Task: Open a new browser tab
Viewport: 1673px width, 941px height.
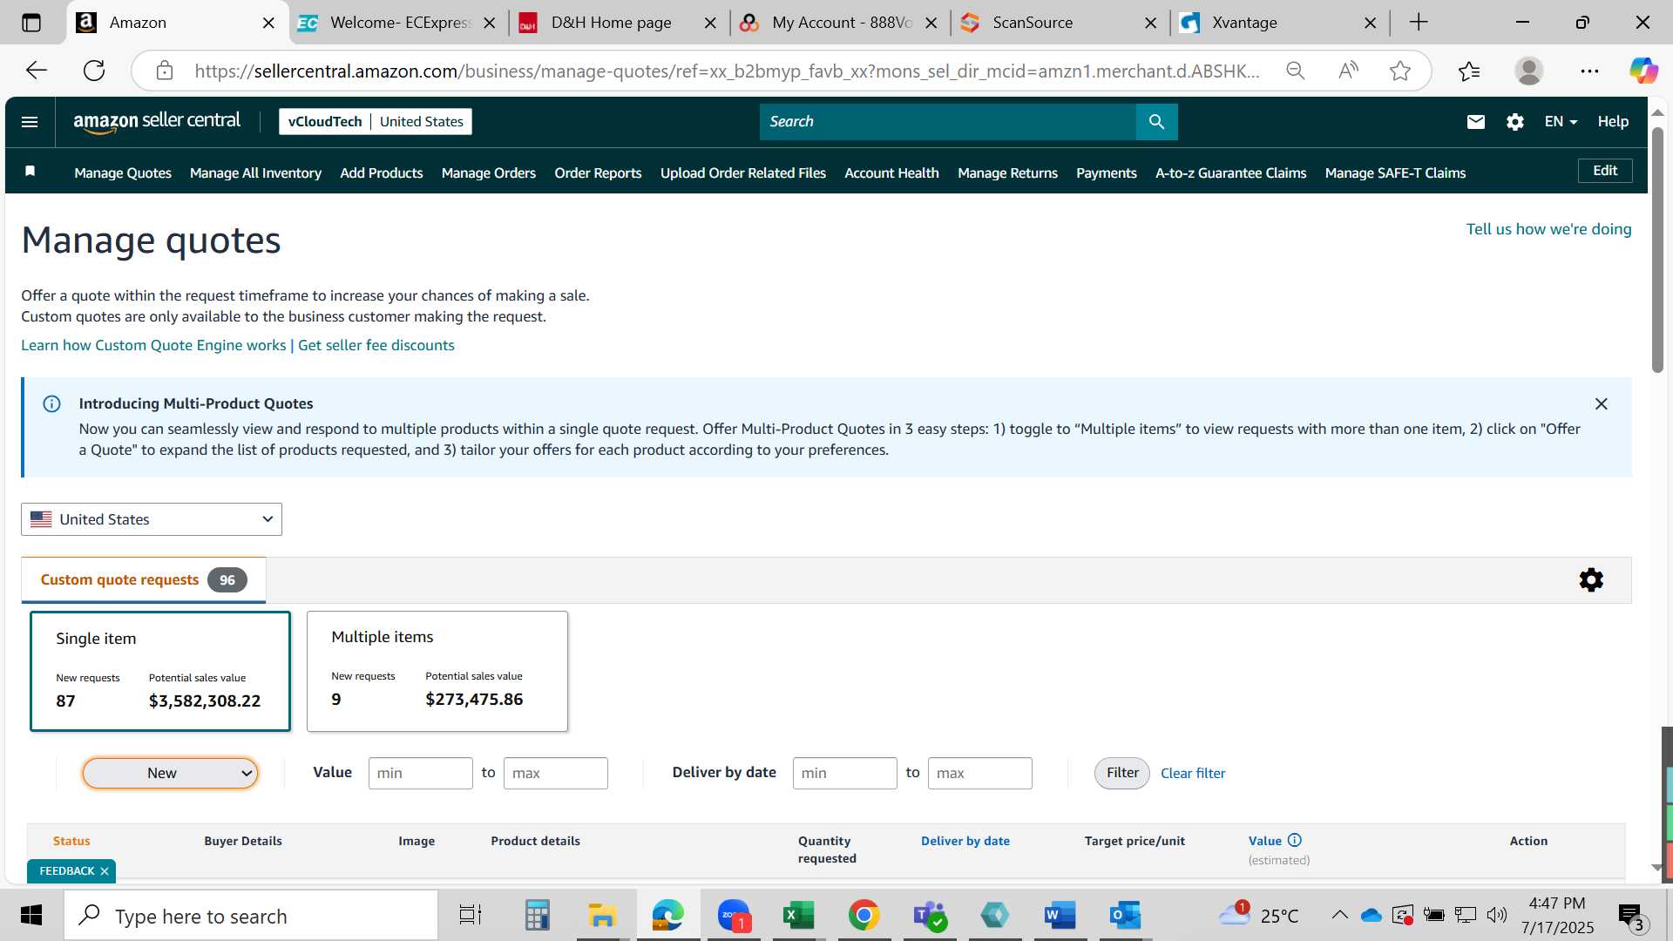Action: click(1419, 22)
